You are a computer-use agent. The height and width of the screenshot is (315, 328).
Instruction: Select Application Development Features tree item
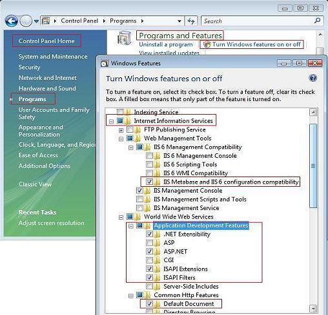click(x=201, y=225)
